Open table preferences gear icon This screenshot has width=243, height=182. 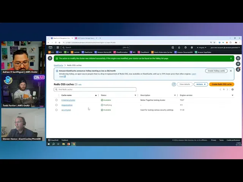point(232,89)
